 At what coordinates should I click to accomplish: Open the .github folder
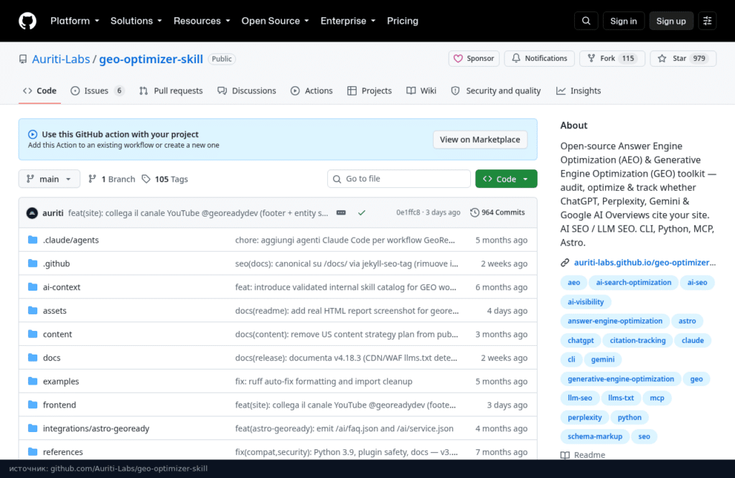point(56,263)
